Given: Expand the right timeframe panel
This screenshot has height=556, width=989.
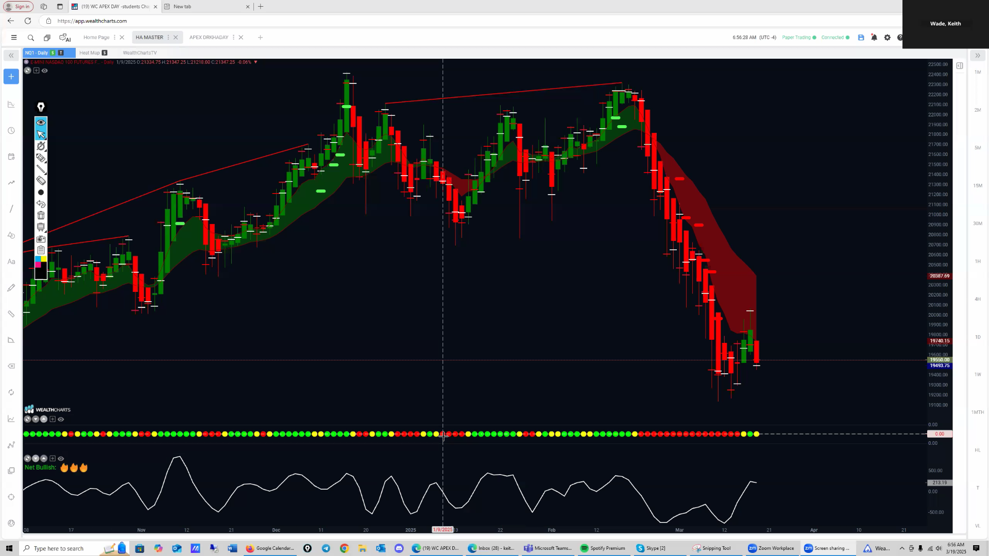Looking at the screenshot, I should click(x=977, y=56).
